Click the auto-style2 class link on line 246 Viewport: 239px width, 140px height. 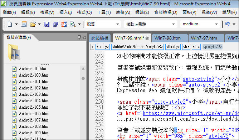[x=199, y=79]
